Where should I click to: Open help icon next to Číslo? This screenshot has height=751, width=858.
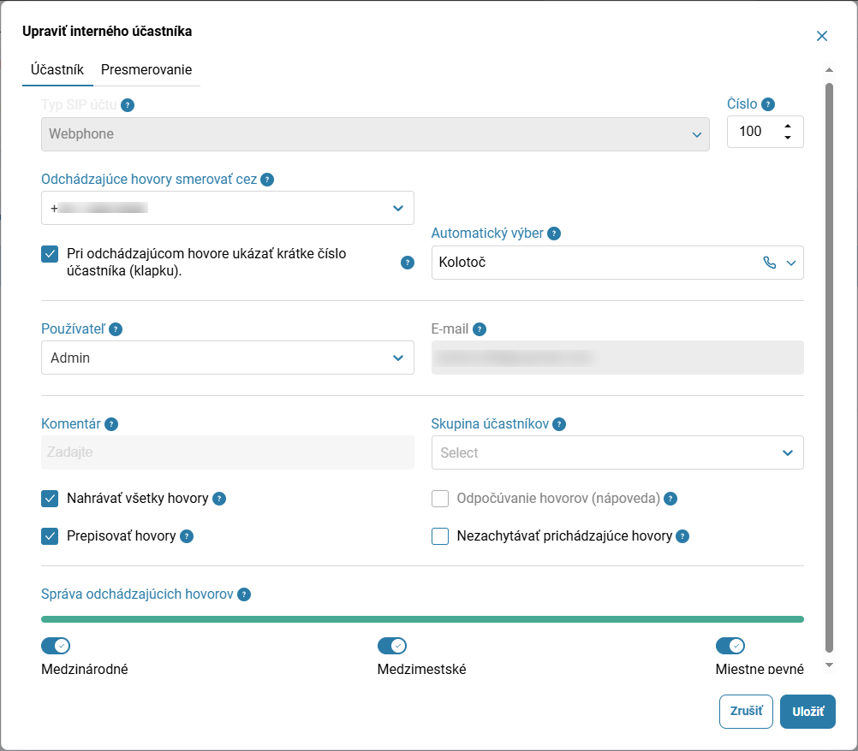coord(768,103)
